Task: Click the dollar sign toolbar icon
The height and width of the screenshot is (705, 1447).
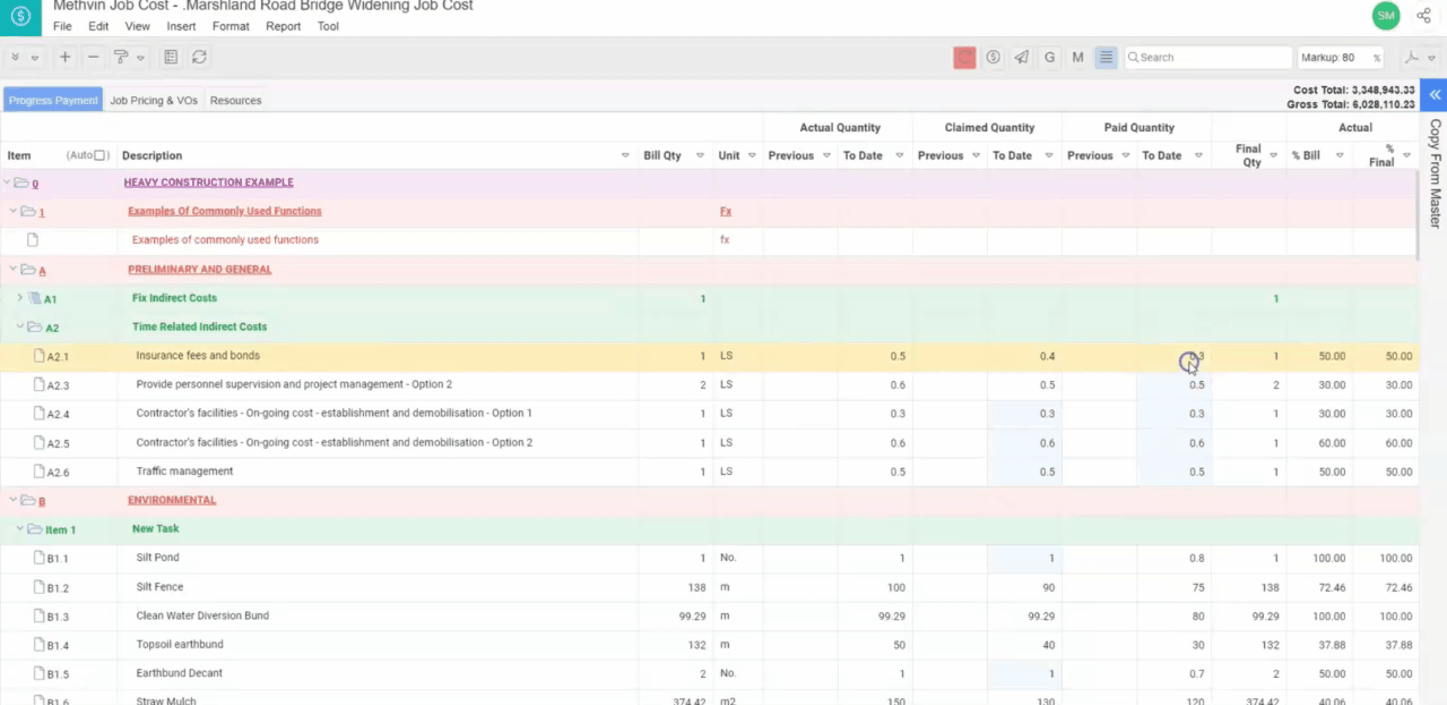Action: [993, 57]
